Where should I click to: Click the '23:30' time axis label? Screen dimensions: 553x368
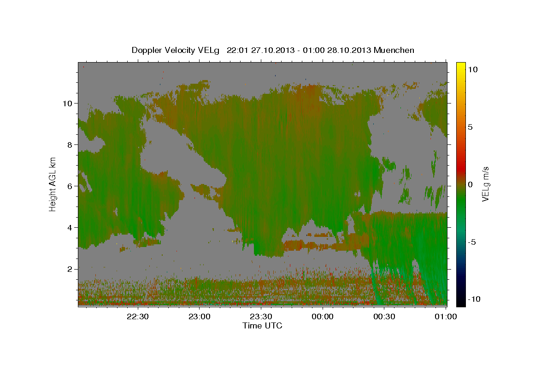pyautogui.click(x=261, y=316)
